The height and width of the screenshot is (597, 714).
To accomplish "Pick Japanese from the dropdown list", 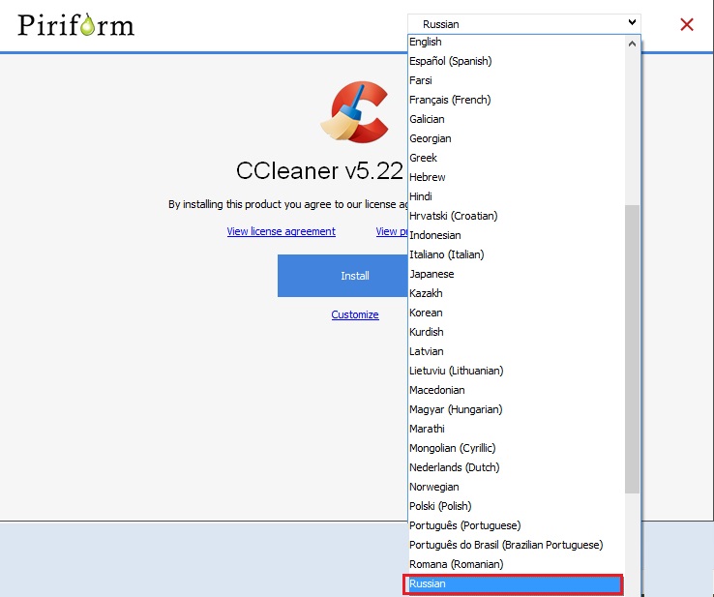I will [x=517, y=274].
